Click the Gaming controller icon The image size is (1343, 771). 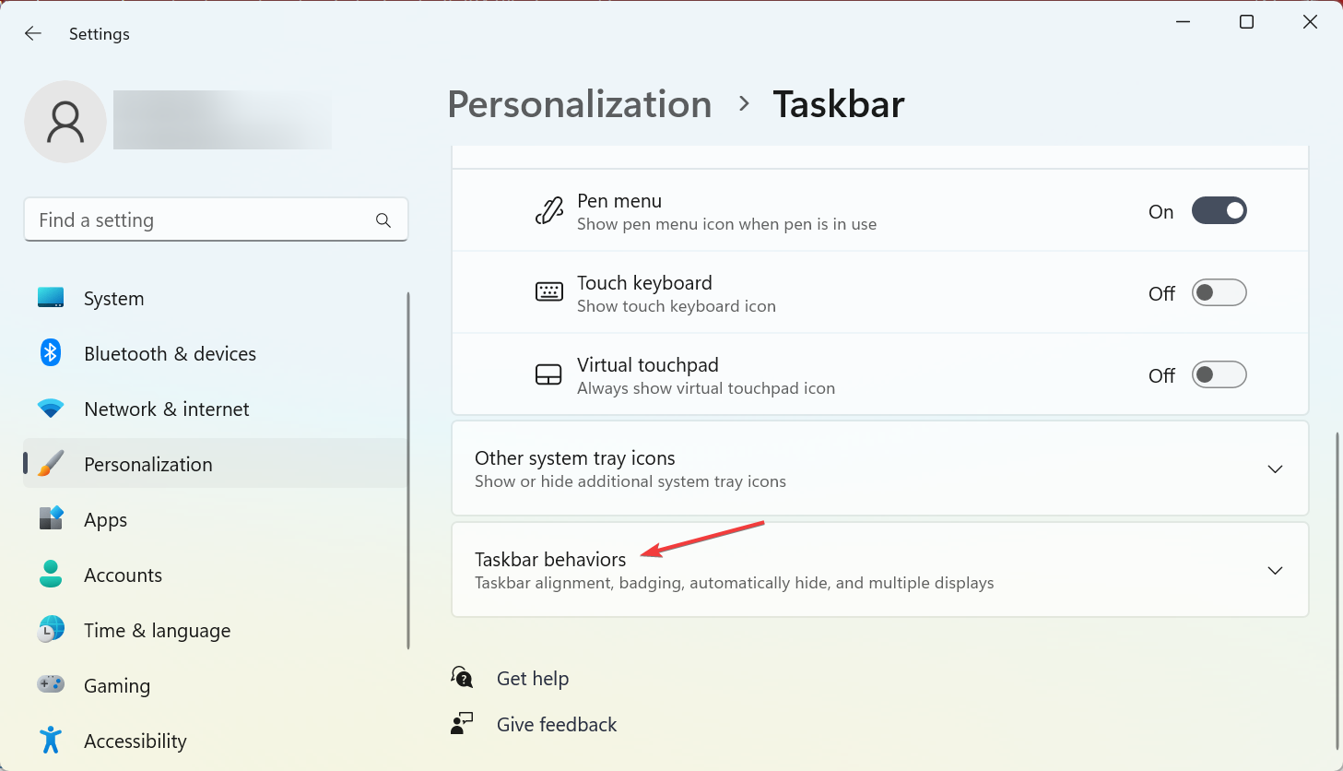coord(51,685)
